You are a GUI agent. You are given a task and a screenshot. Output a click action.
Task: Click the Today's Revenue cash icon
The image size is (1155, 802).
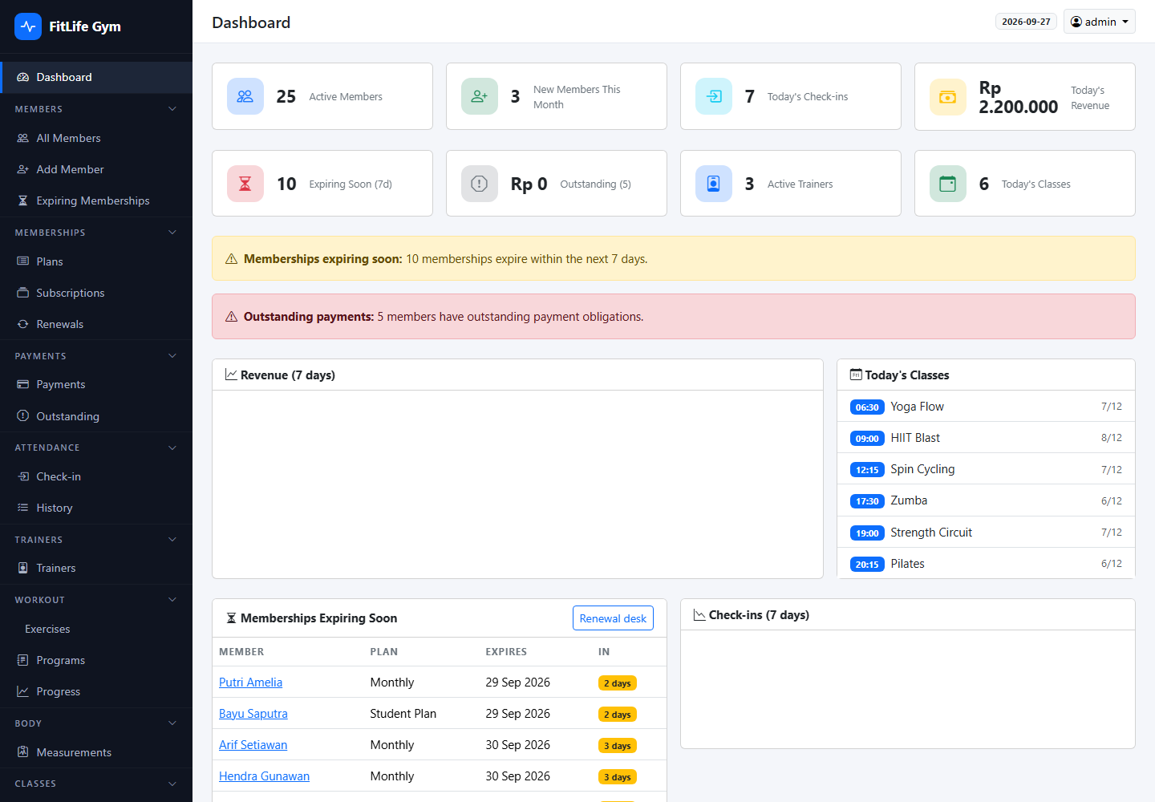coord(948,97)
